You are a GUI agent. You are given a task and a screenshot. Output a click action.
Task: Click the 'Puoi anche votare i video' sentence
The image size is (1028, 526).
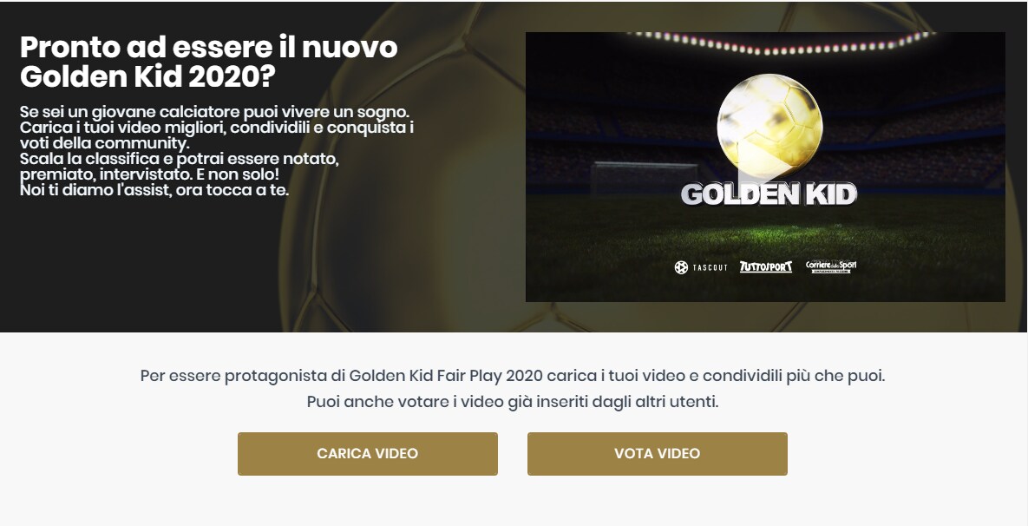click(x=513, y=401)
